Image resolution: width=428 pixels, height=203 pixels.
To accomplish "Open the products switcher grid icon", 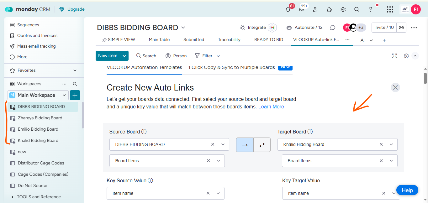I will pyautogui.click(x=390, y=9).
